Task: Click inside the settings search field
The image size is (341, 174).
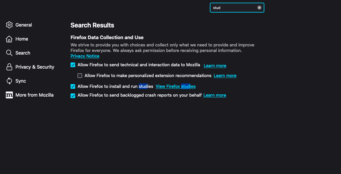Action: [233, 8]
